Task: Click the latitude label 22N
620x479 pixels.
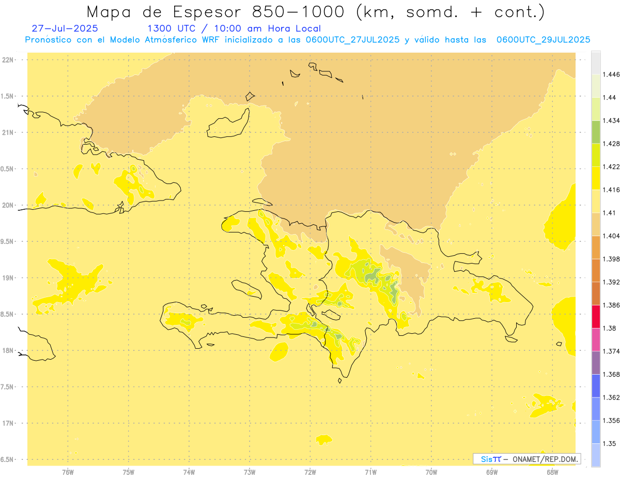Action: [x=8, y=60]
